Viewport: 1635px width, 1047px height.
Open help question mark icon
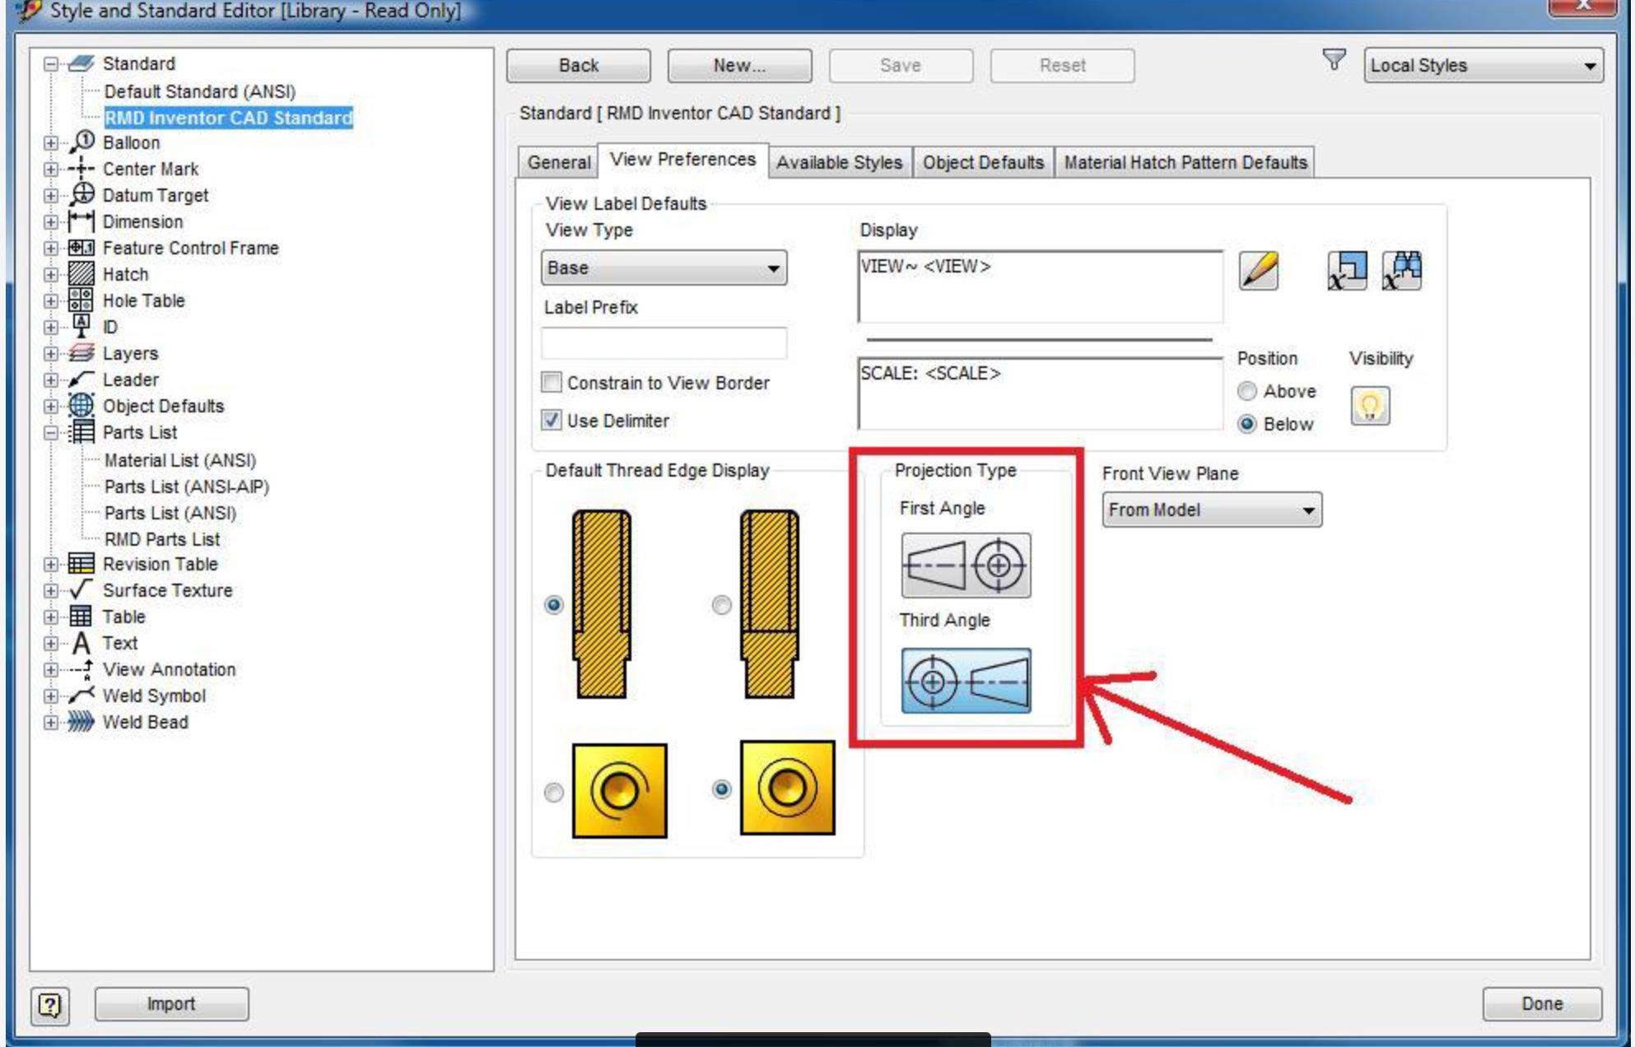[x=49, y=1005]
